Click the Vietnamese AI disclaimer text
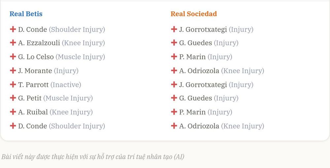This screenshot has height=168, width=330. (x=93, y=157)
